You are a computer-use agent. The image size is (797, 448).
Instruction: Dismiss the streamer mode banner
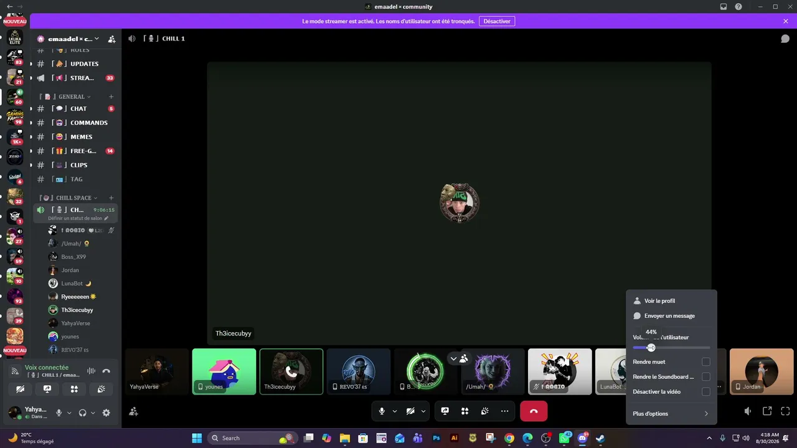[x=786, y=21]
